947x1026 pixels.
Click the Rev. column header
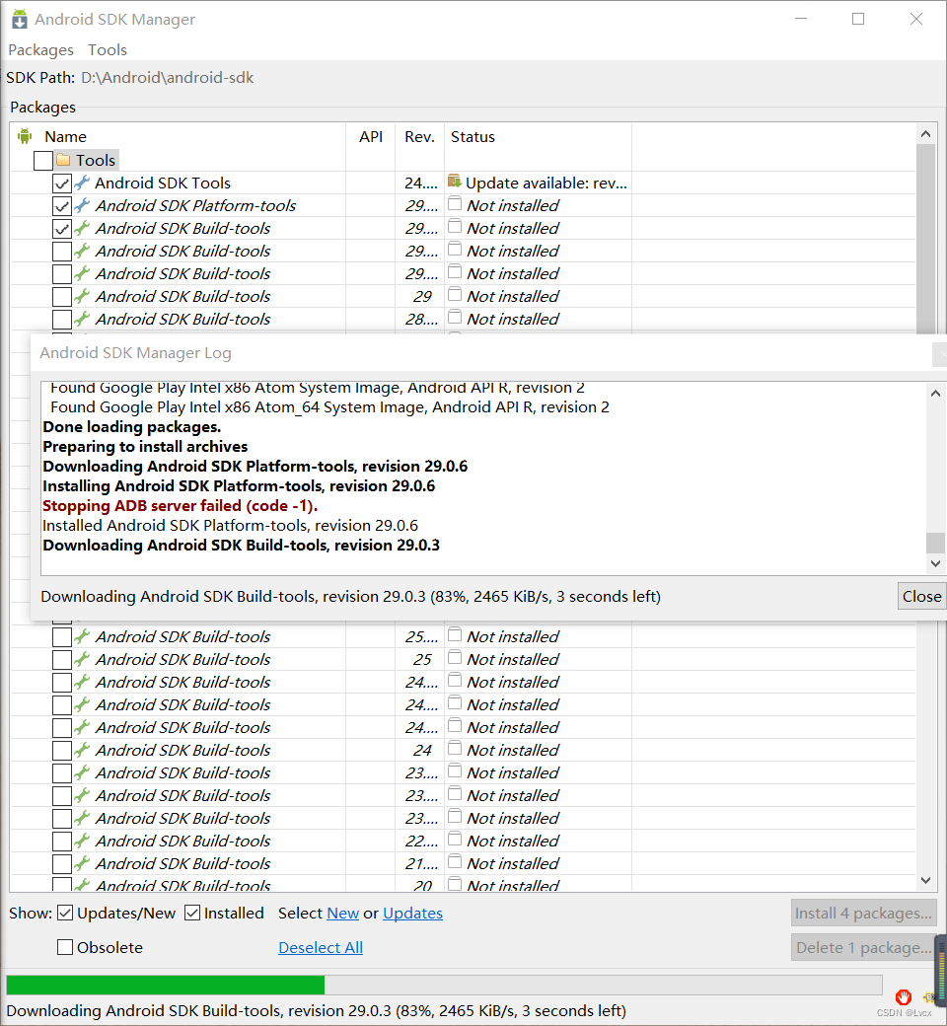[x=419, y=137]
